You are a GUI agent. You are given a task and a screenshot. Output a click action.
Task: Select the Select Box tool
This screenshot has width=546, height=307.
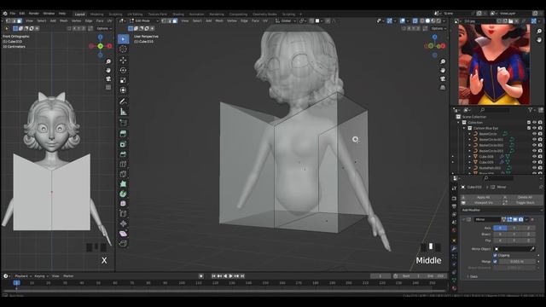[x=123, y=39]
